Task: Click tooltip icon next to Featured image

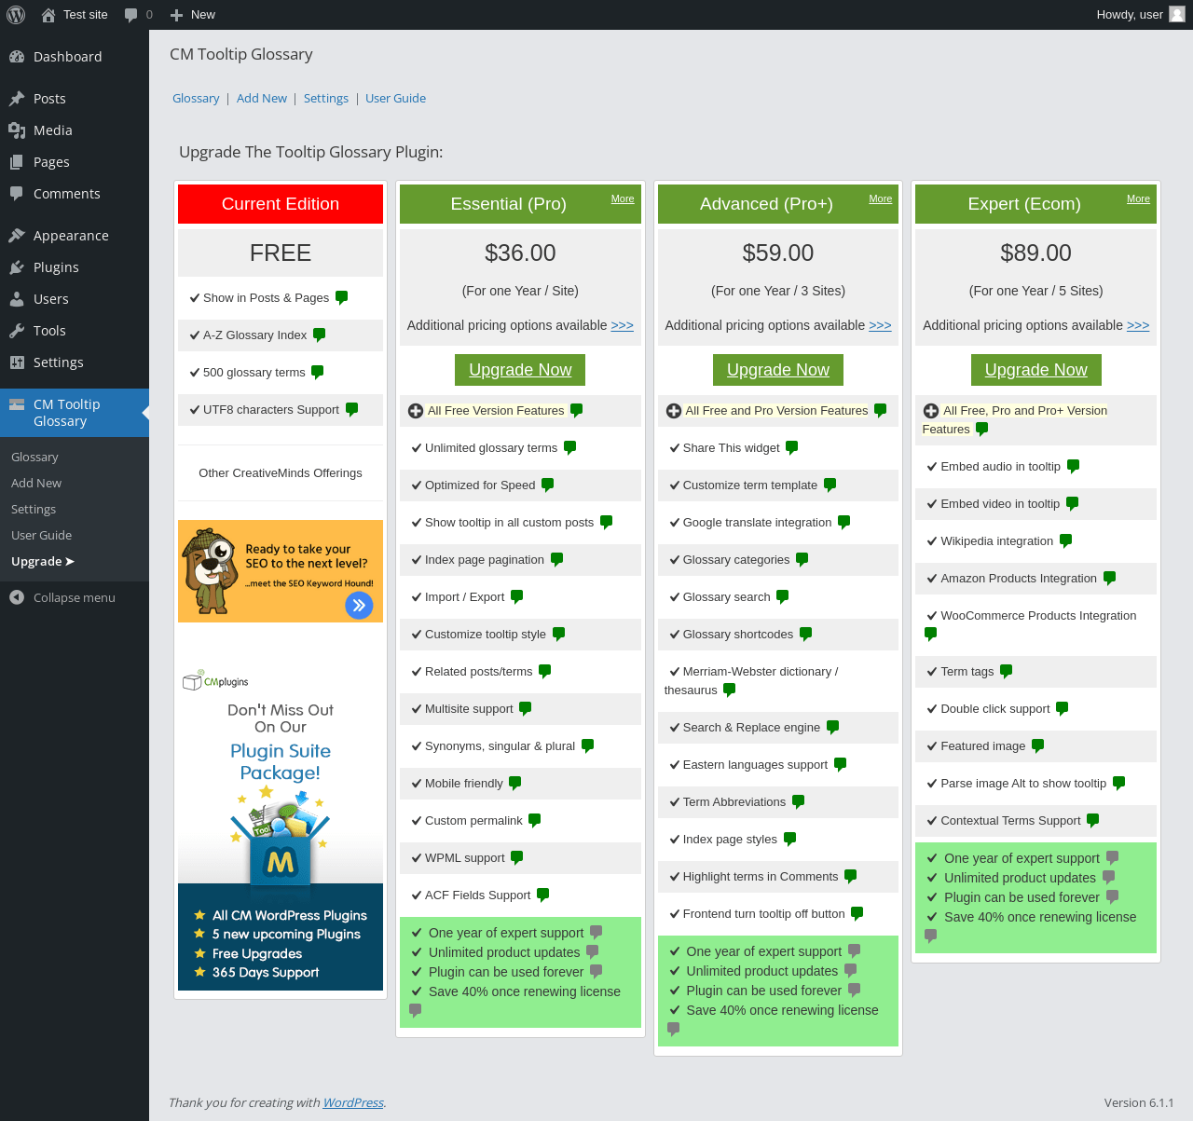Action: pyautogui.click(x=1037, y=746)
